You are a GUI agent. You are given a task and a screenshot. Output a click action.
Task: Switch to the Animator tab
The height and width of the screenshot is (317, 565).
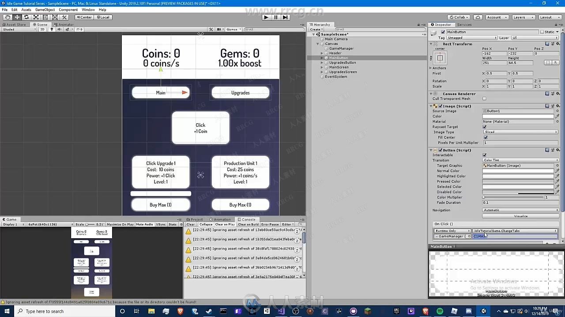coord(64,25)
